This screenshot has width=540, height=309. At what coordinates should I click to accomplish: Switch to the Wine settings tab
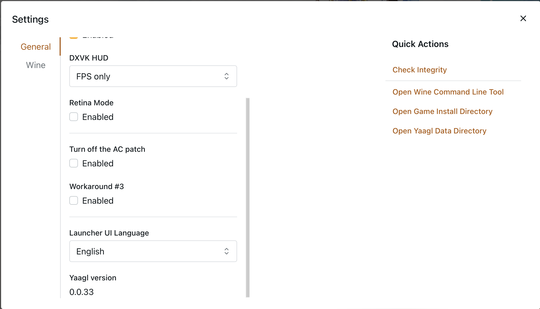tap(36, 65)
